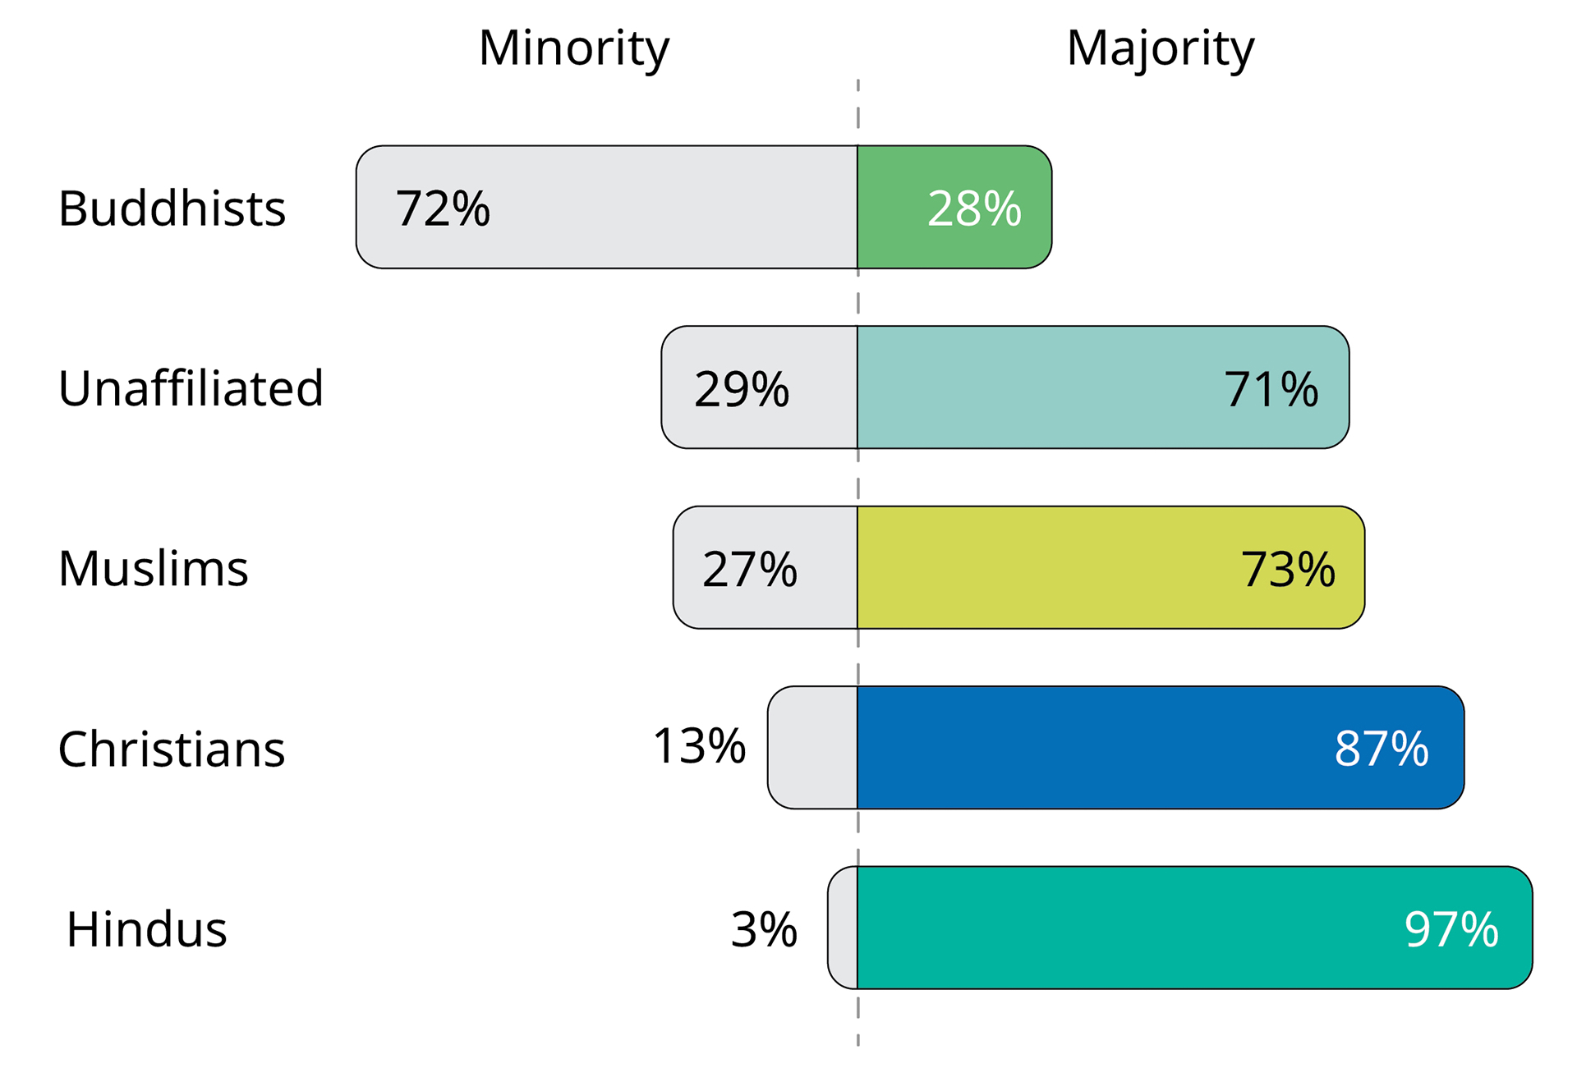Click the 97% label on Hindus bar

tap(1451, 929)
